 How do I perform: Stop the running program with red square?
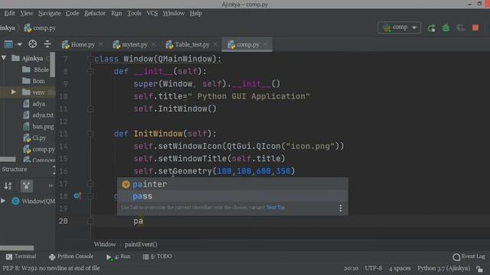(x=475, y=28)
